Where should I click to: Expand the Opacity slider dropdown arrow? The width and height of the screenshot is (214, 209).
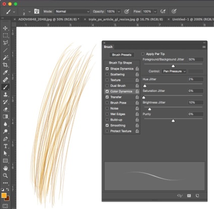(x=119, y=12)
